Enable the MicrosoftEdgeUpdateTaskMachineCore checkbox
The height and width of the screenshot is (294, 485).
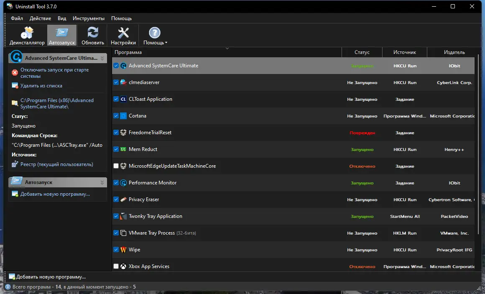point(116,166)
